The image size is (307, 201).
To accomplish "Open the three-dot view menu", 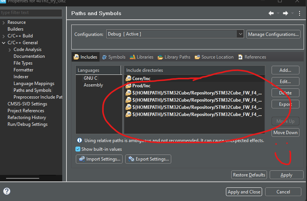I will click(299, 13).
